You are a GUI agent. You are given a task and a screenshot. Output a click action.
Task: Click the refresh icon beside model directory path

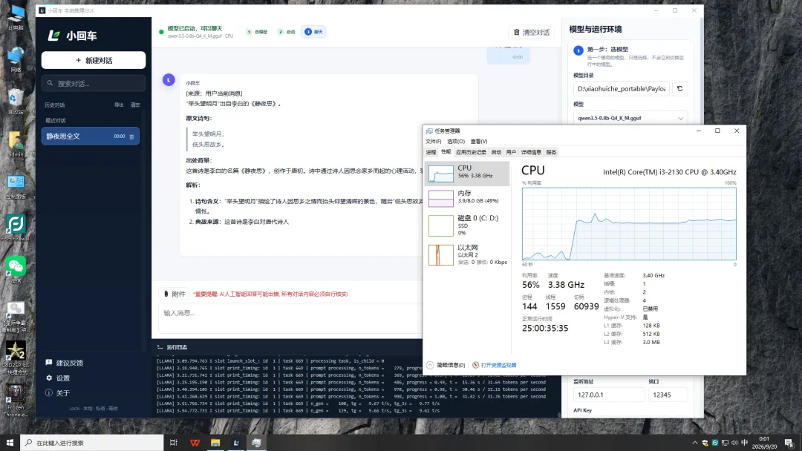click(679, 88)
